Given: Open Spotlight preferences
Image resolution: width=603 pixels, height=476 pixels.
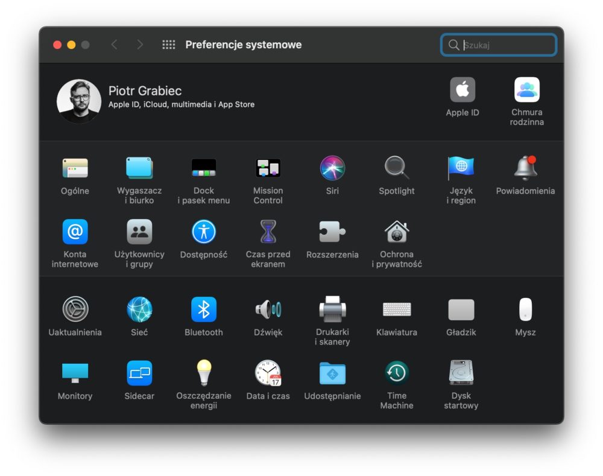Looking at the screenshot, I should coord(397,168).
